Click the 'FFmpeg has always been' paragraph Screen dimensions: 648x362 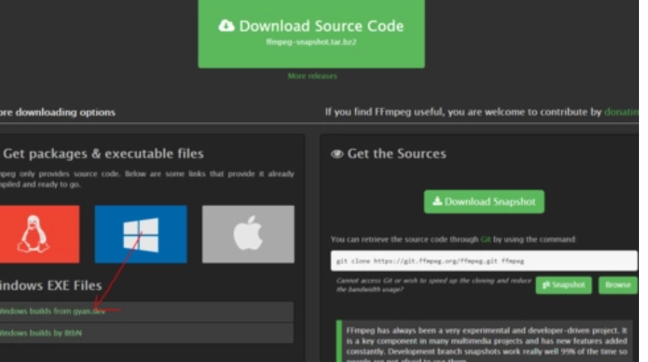click(486, 344)
